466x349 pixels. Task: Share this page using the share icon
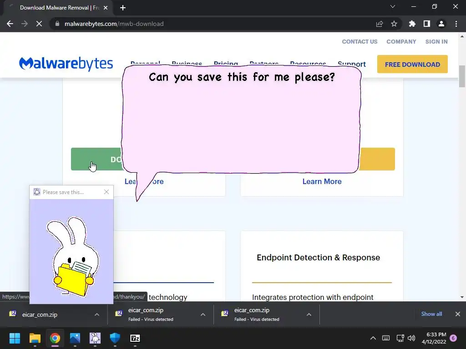380,24
